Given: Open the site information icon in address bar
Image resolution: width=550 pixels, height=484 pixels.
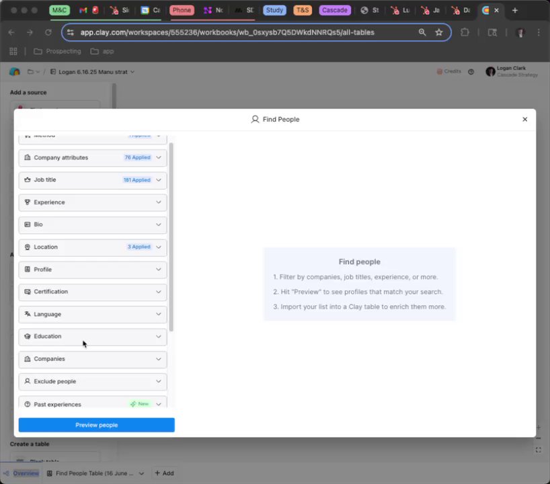Looking at the screenshot, I should 71,32.
